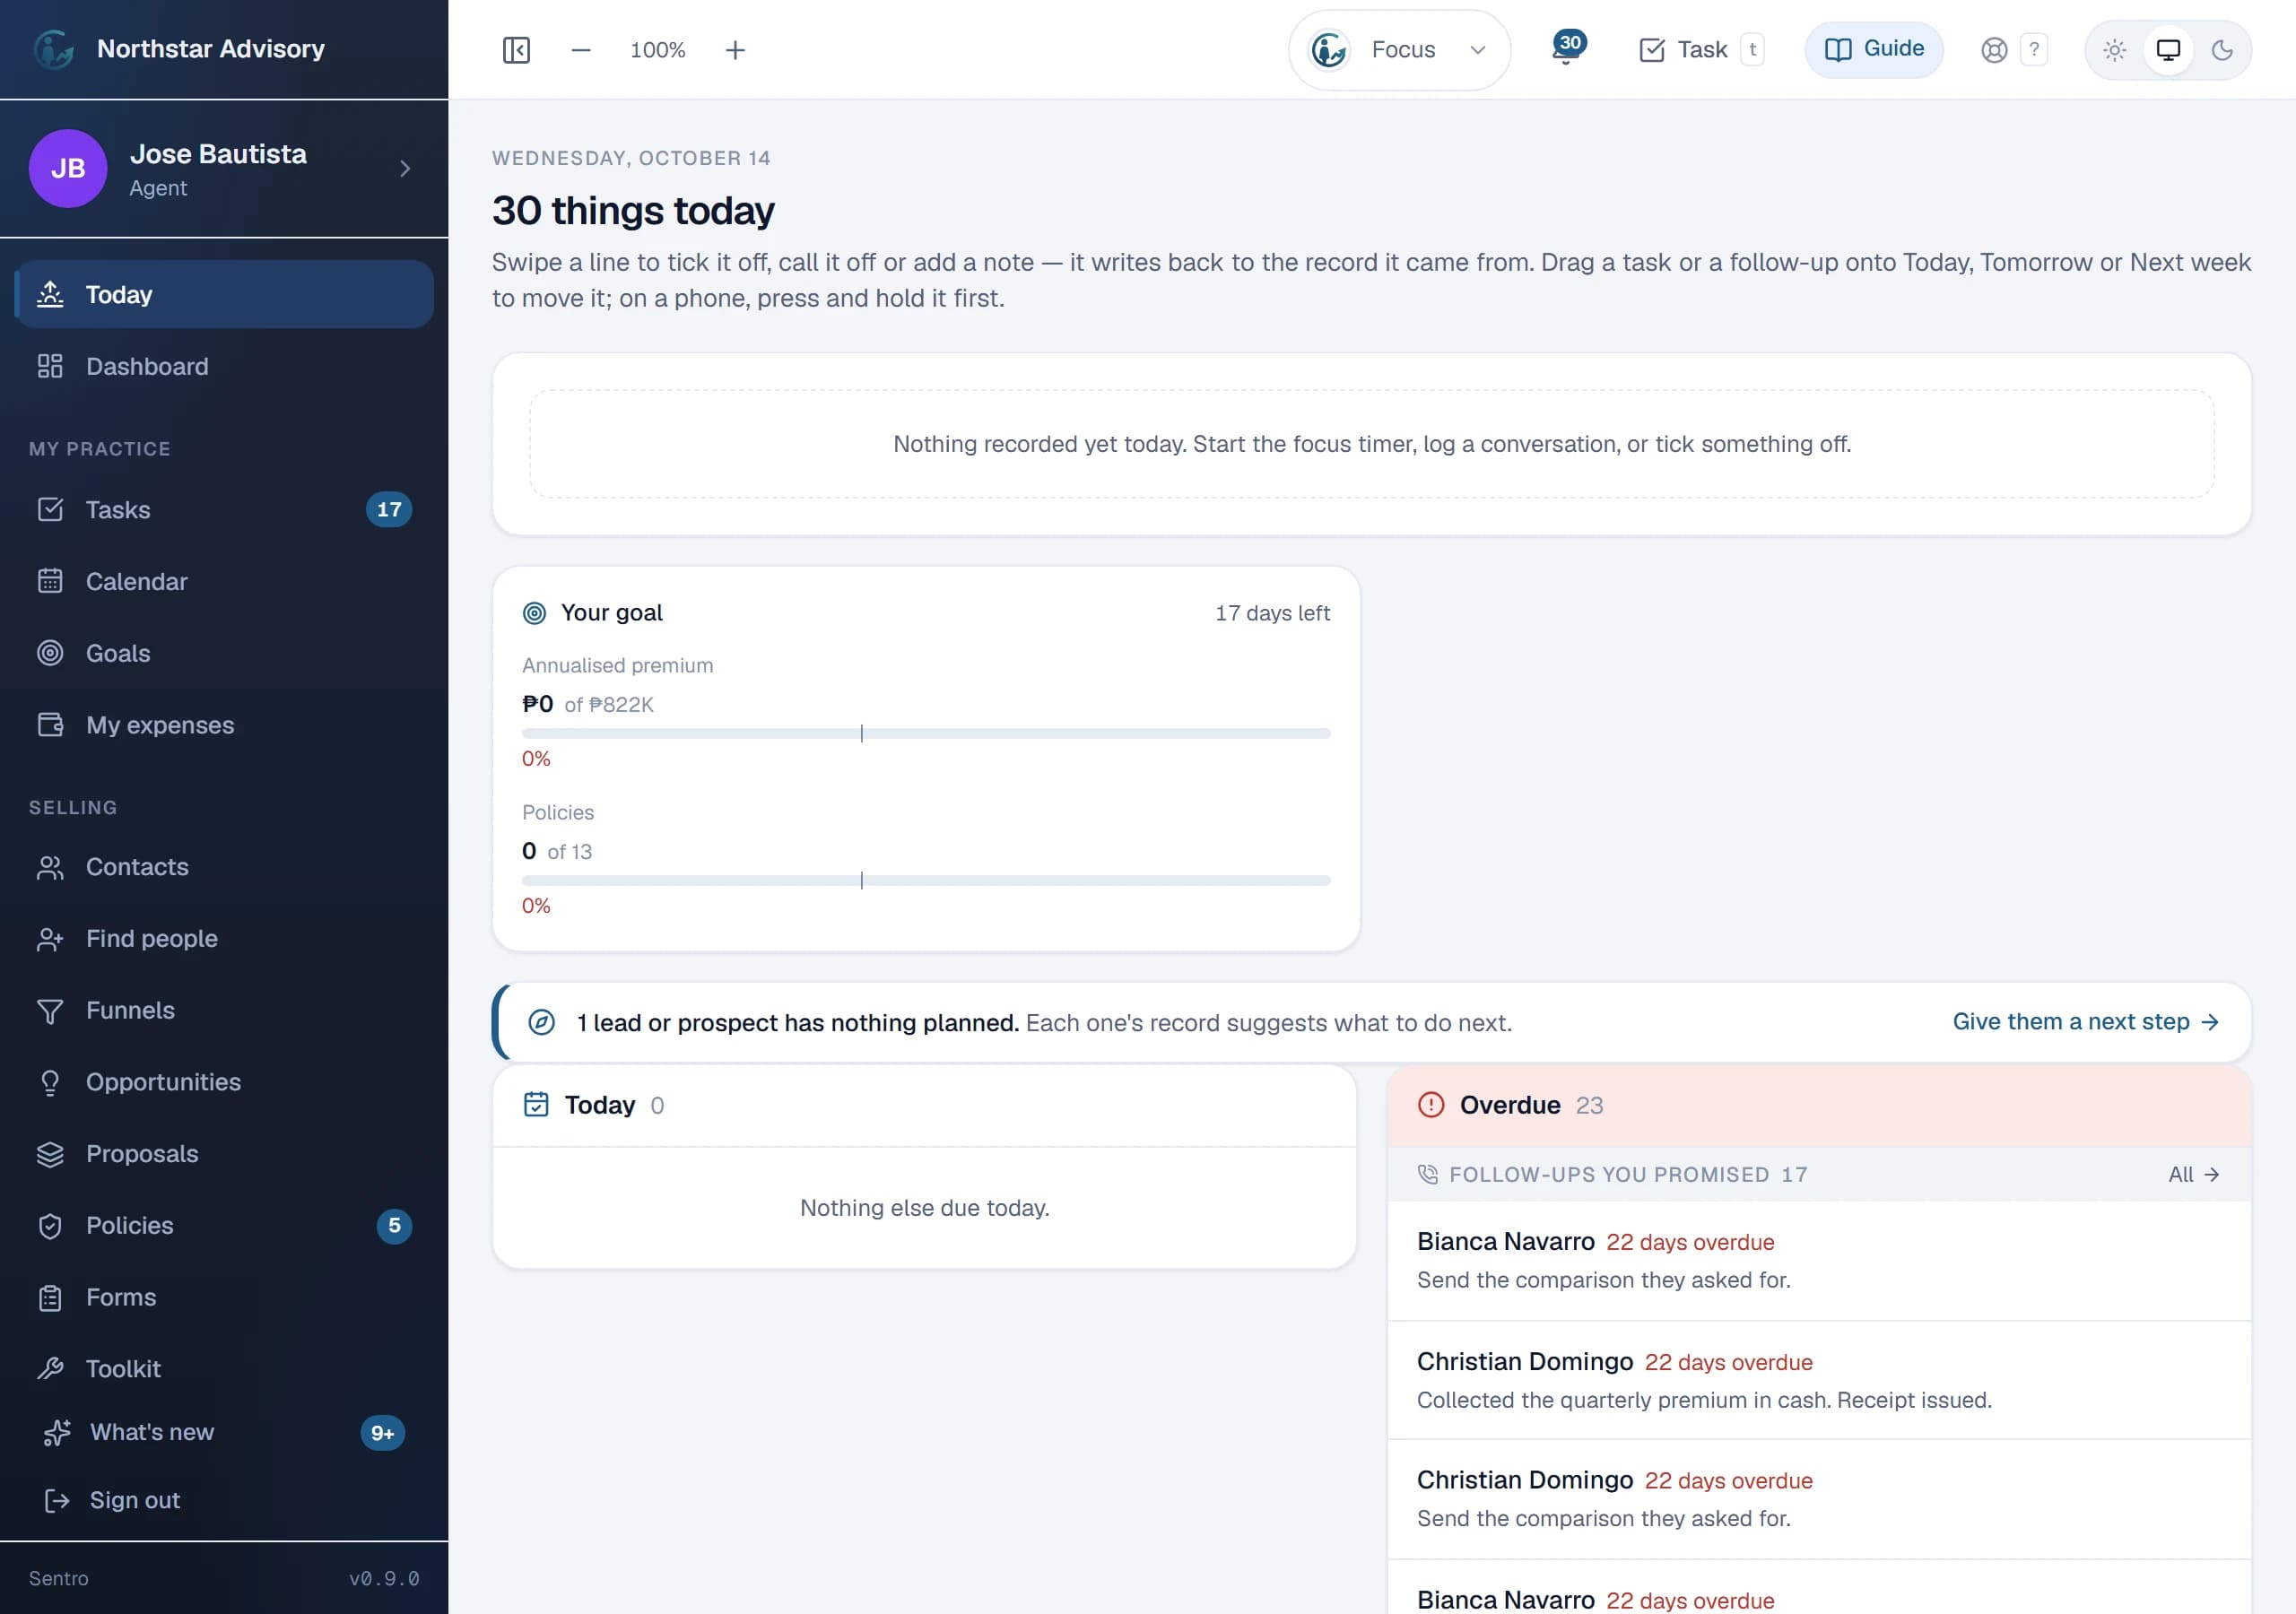Switch to dark theme

2222,50
